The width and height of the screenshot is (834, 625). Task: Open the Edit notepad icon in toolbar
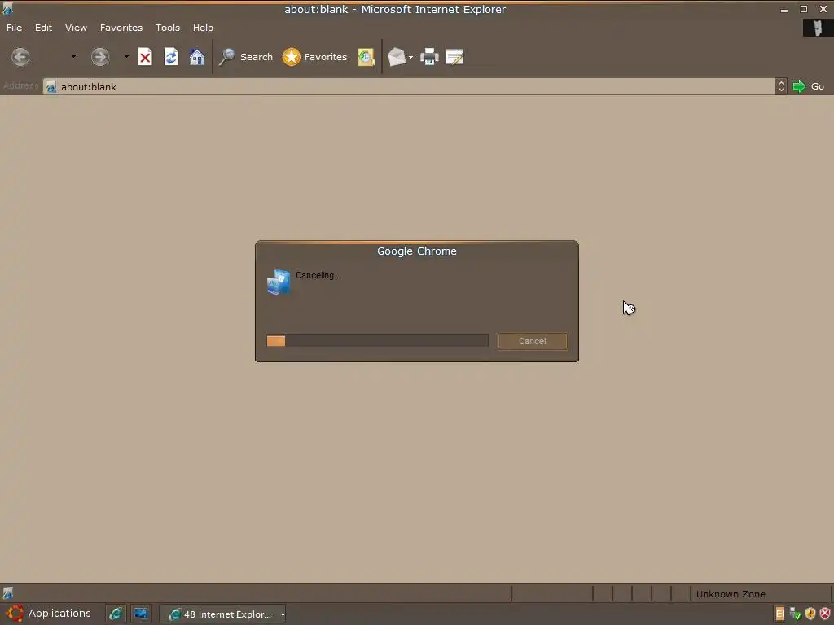pos(454,57)
